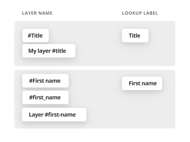Screen dimensions: 190x142
Task: Click the First name lookup label chip
Action: click(142, 83)
